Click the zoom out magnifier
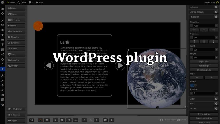This screenshot has height=124, width=220. coord(62,120)
